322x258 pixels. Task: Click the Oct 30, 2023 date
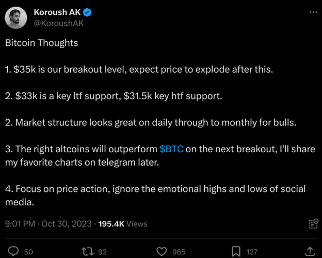tap(67, 224)
